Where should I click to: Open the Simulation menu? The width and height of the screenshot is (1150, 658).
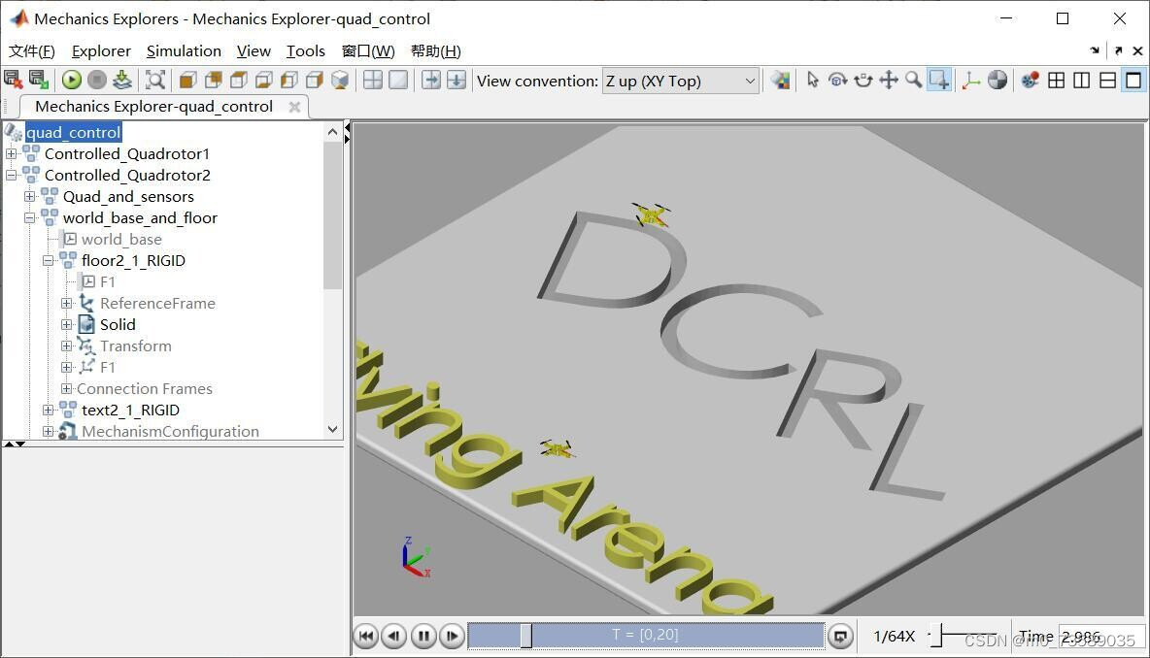coord(184,51)
